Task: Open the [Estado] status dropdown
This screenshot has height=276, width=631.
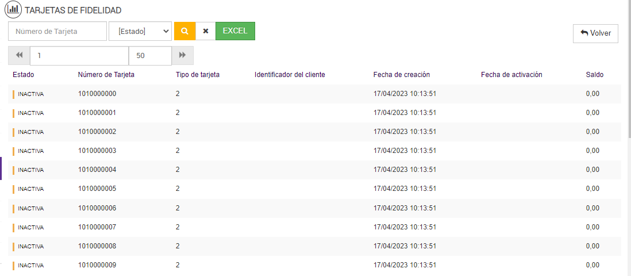Action: (140, 31)
